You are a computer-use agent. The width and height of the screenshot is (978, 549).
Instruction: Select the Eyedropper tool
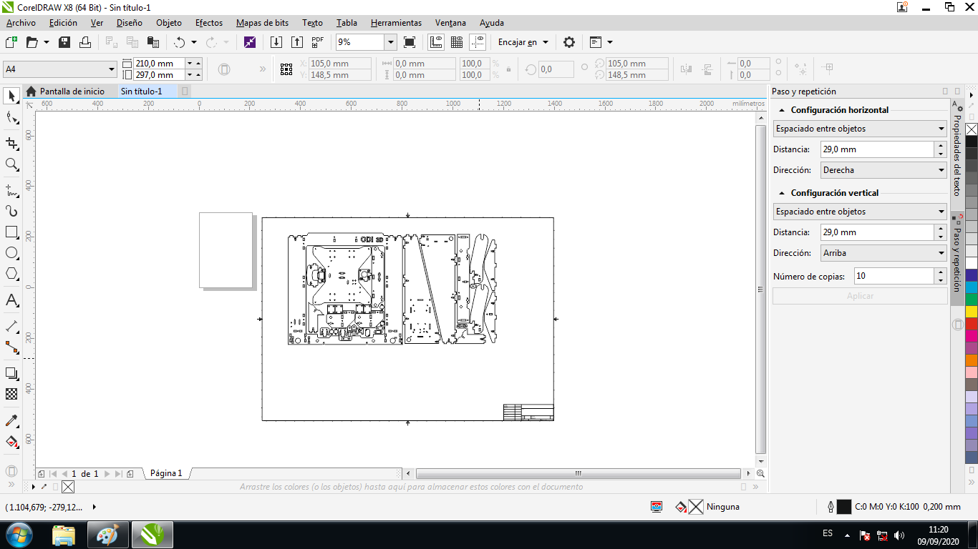click(11, 420)
